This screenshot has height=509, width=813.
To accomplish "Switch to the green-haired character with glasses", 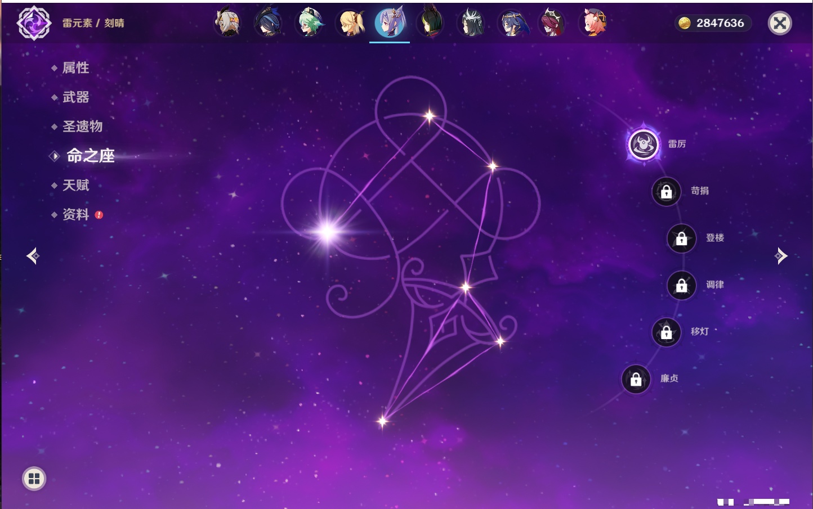I will tap(309, 23).
